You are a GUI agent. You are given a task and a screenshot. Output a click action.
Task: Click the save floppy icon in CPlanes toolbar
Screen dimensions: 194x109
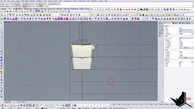[x=39, y=11]
